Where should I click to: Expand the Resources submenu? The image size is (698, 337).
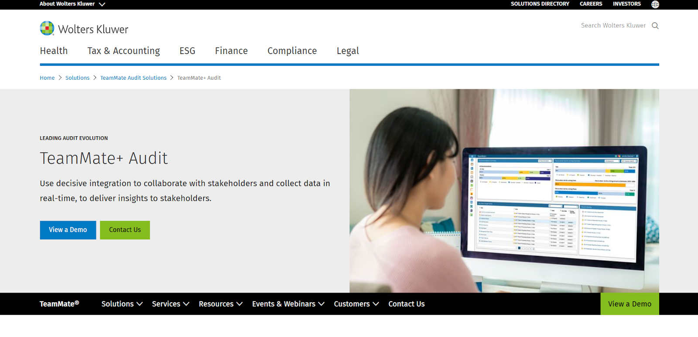click(221, 304)
